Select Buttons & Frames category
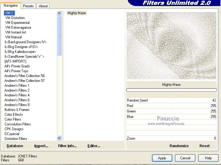Image resolution: width=221 pixels, height=165 pixels. tap(17, 110)
